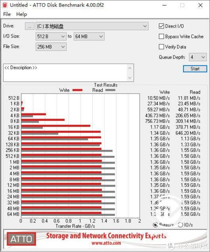Click the 10.50 MB/s write result

pyautogui.click(x=159, y=98)
